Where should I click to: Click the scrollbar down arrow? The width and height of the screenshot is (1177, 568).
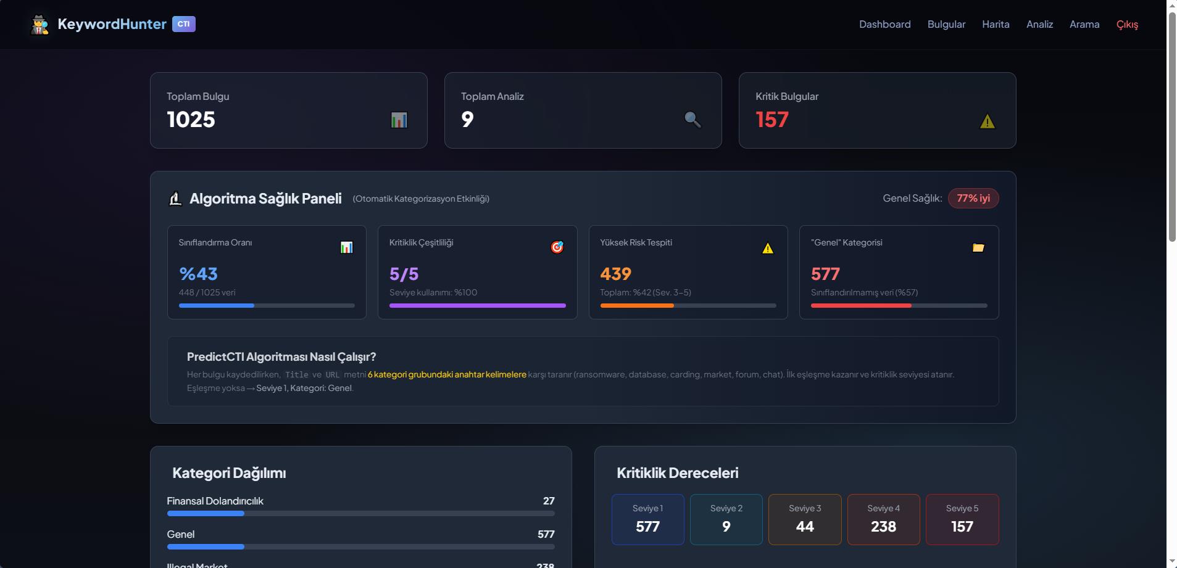point(1172,562)
